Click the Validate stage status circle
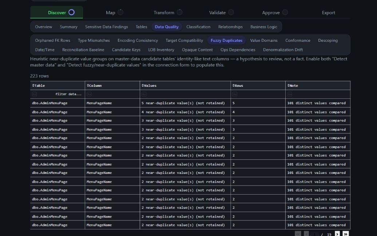 [x=231, y=12]
